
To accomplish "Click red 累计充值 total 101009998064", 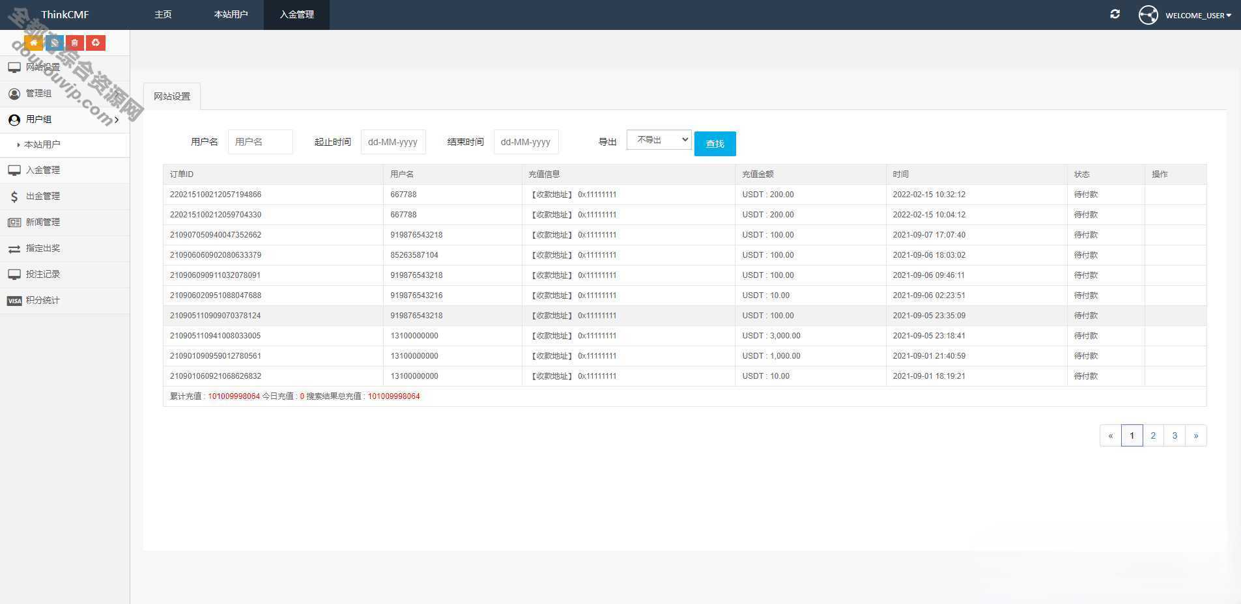I will (234, 396).
